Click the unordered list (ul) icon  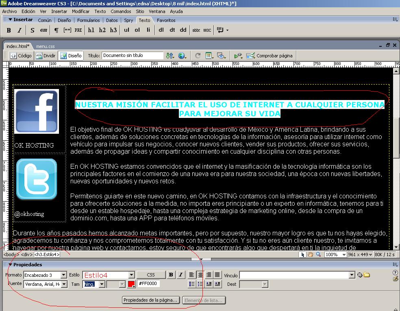point(126,30)
